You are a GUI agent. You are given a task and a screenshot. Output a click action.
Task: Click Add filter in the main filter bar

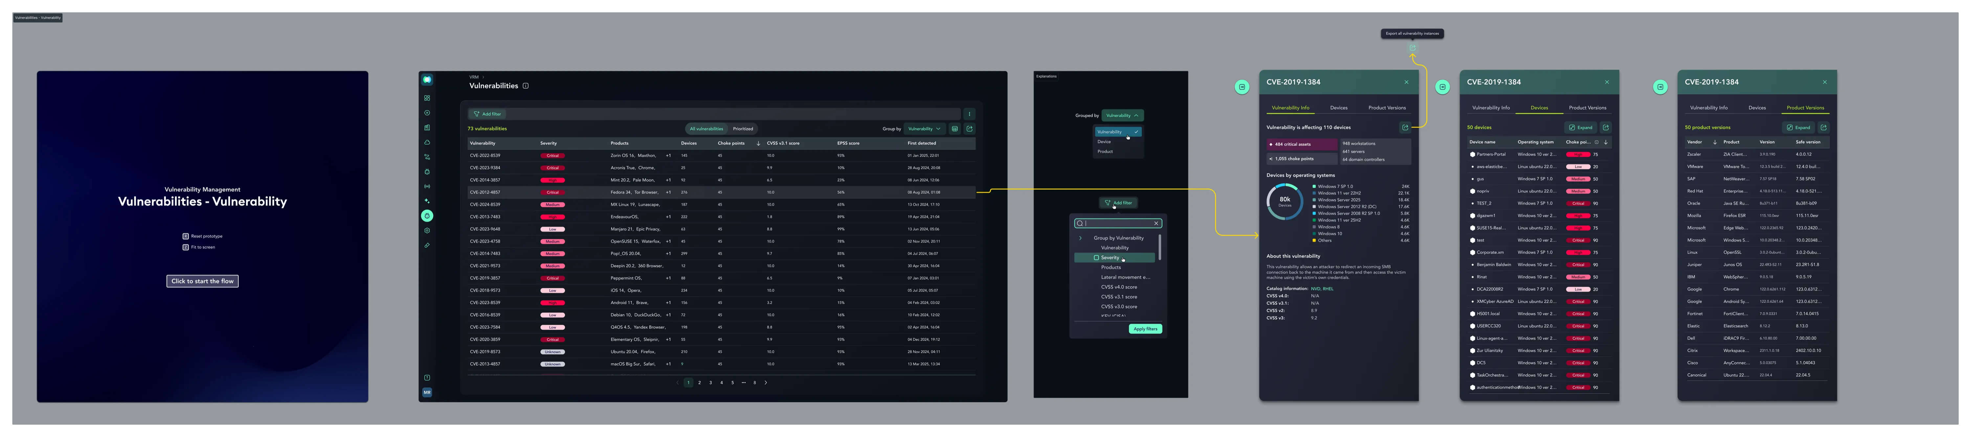pyautogui.click(x=487, y=114)
